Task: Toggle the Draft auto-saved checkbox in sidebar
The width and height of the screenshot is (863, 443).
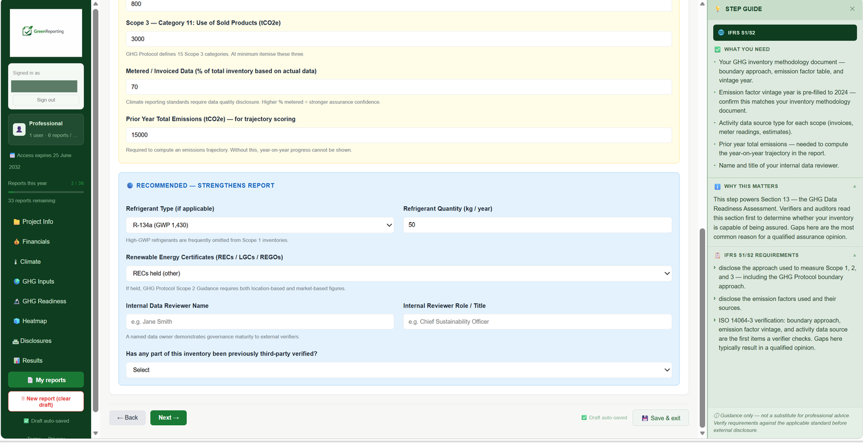Action: (26, 421)
